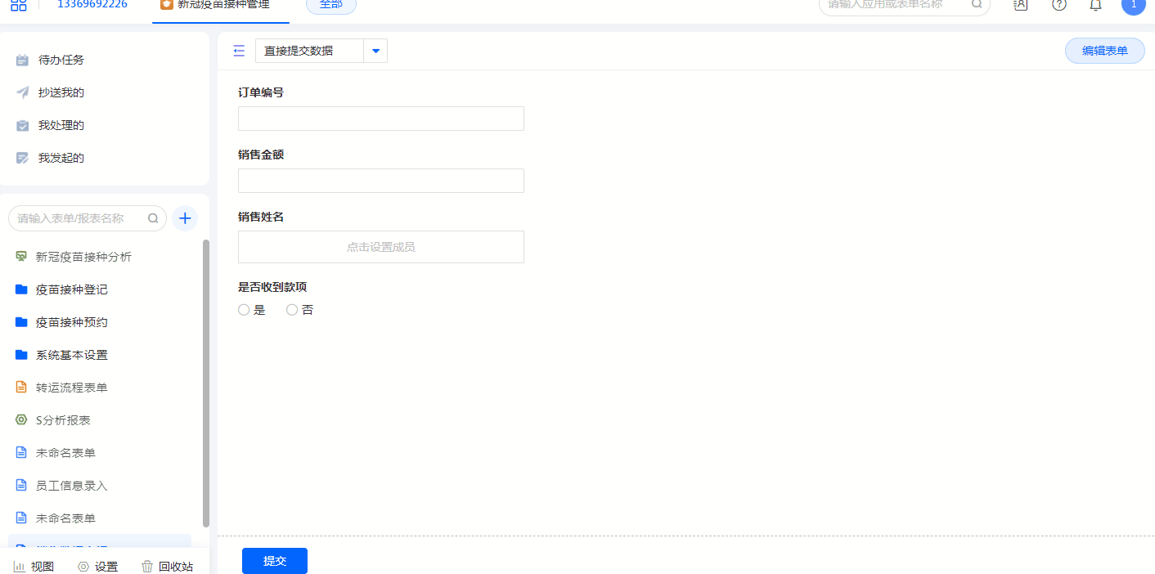Click the sidebar vertical scrollbar
This screenshot has width=1155, height=574.
click(x=206, y=383)
